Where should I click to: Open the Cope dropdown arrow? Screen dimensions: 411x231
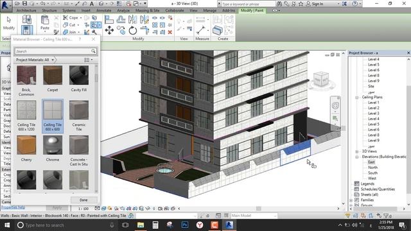(x=81, y=18)
